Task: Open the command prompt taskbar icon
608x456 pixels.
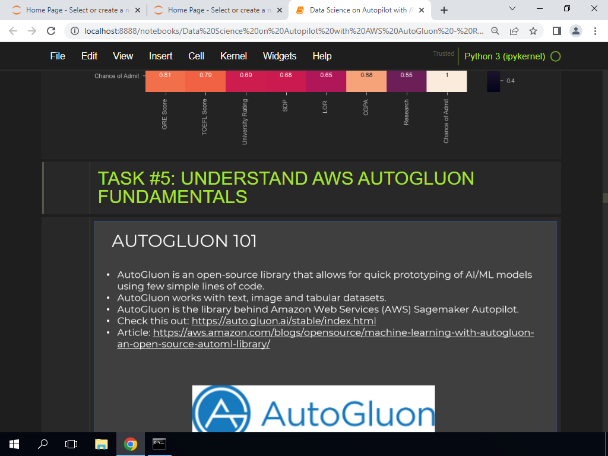Action: pyautogui.click(x=159, y=444)
